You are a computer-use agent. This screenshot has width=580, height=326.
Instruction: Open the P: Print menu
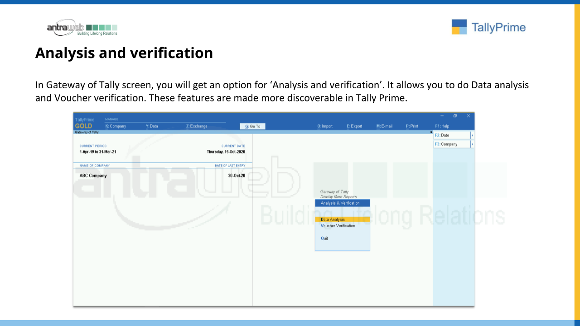tap(412, 126)
